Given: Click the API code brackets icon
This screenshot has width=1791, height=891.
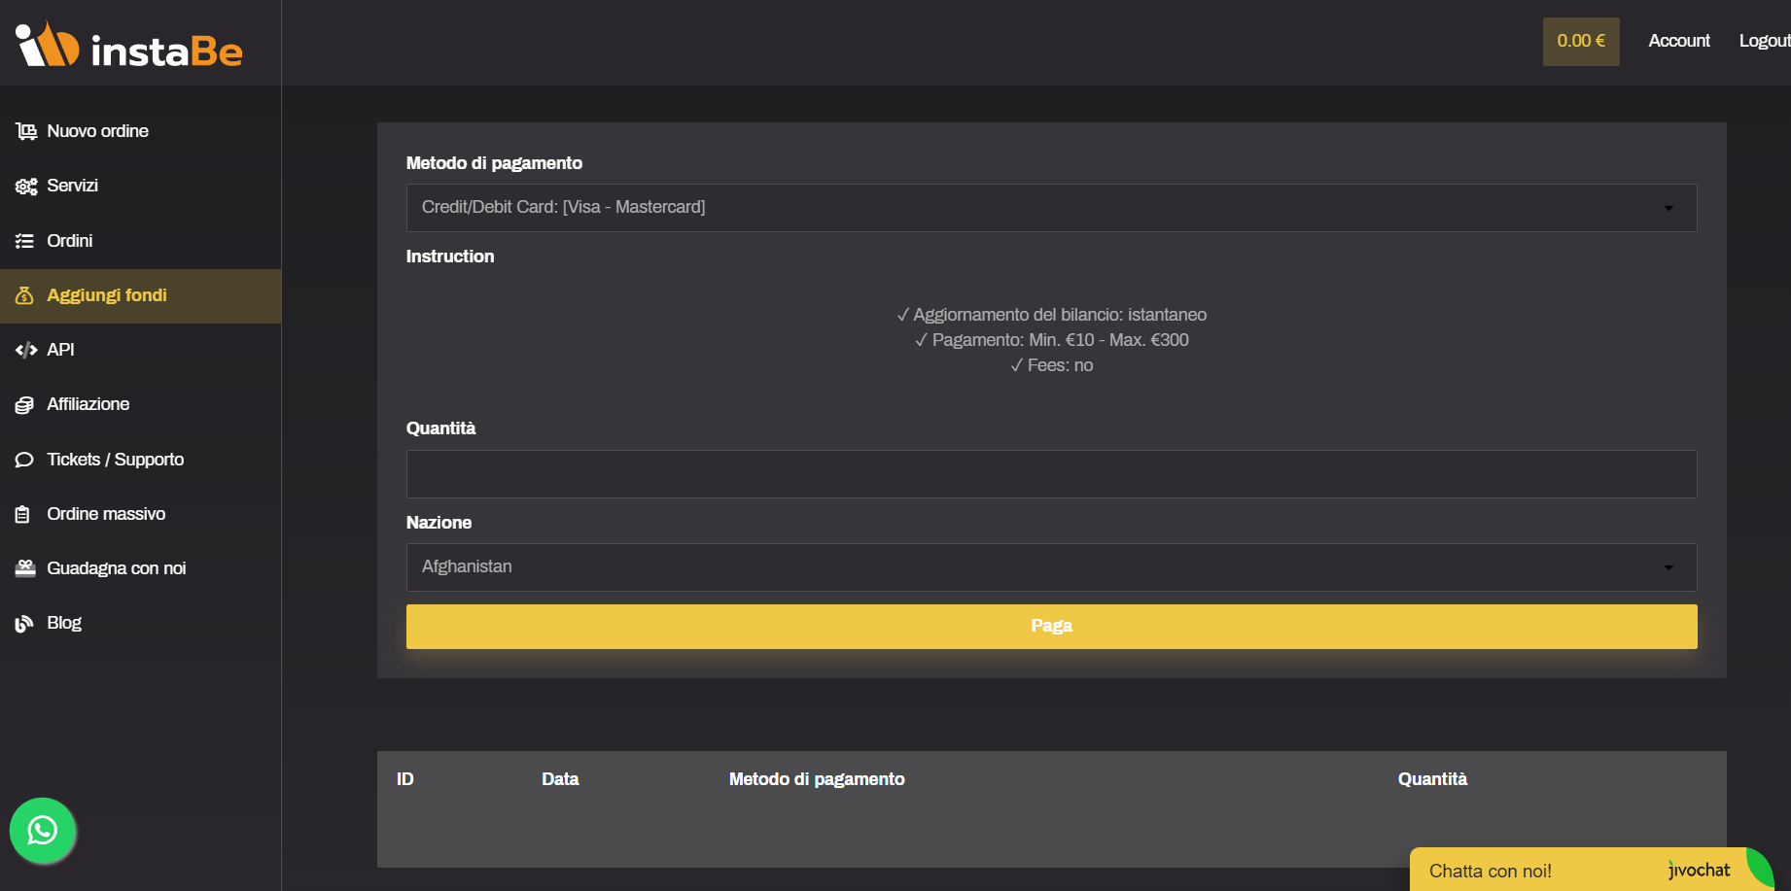Looking at the screenshot, I should 26,350.
